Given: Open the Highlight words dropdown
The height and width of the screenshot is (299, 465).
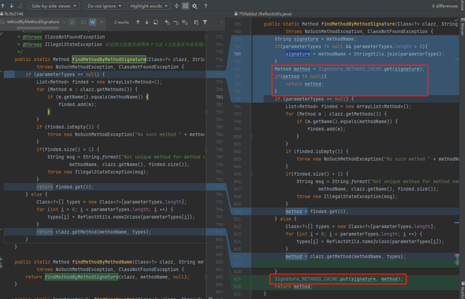Looking at the screenshot, I should click(149, 6).
